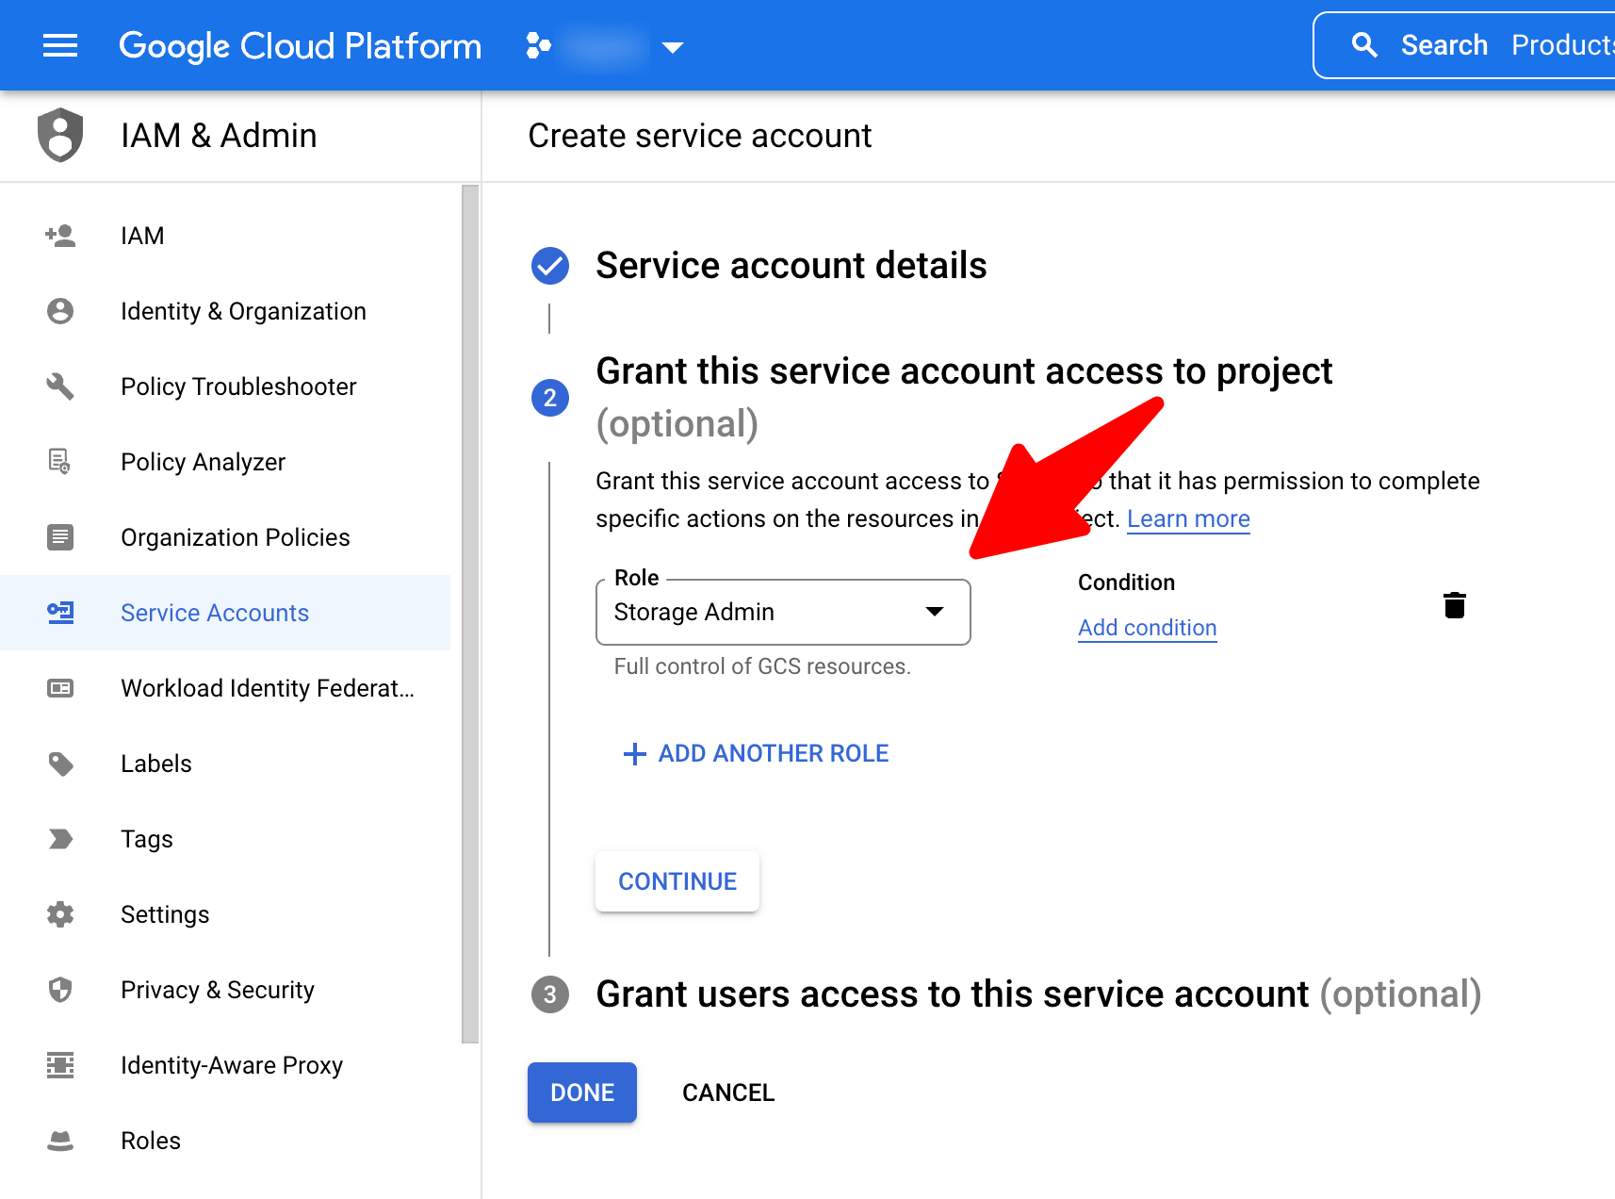Click the Privacy & Security shield icon
The image size is (1615, 1199).
pyautogui.click(x=60, y=990)
